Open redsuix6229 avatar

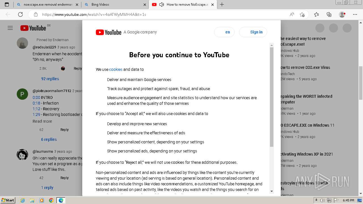22,43
